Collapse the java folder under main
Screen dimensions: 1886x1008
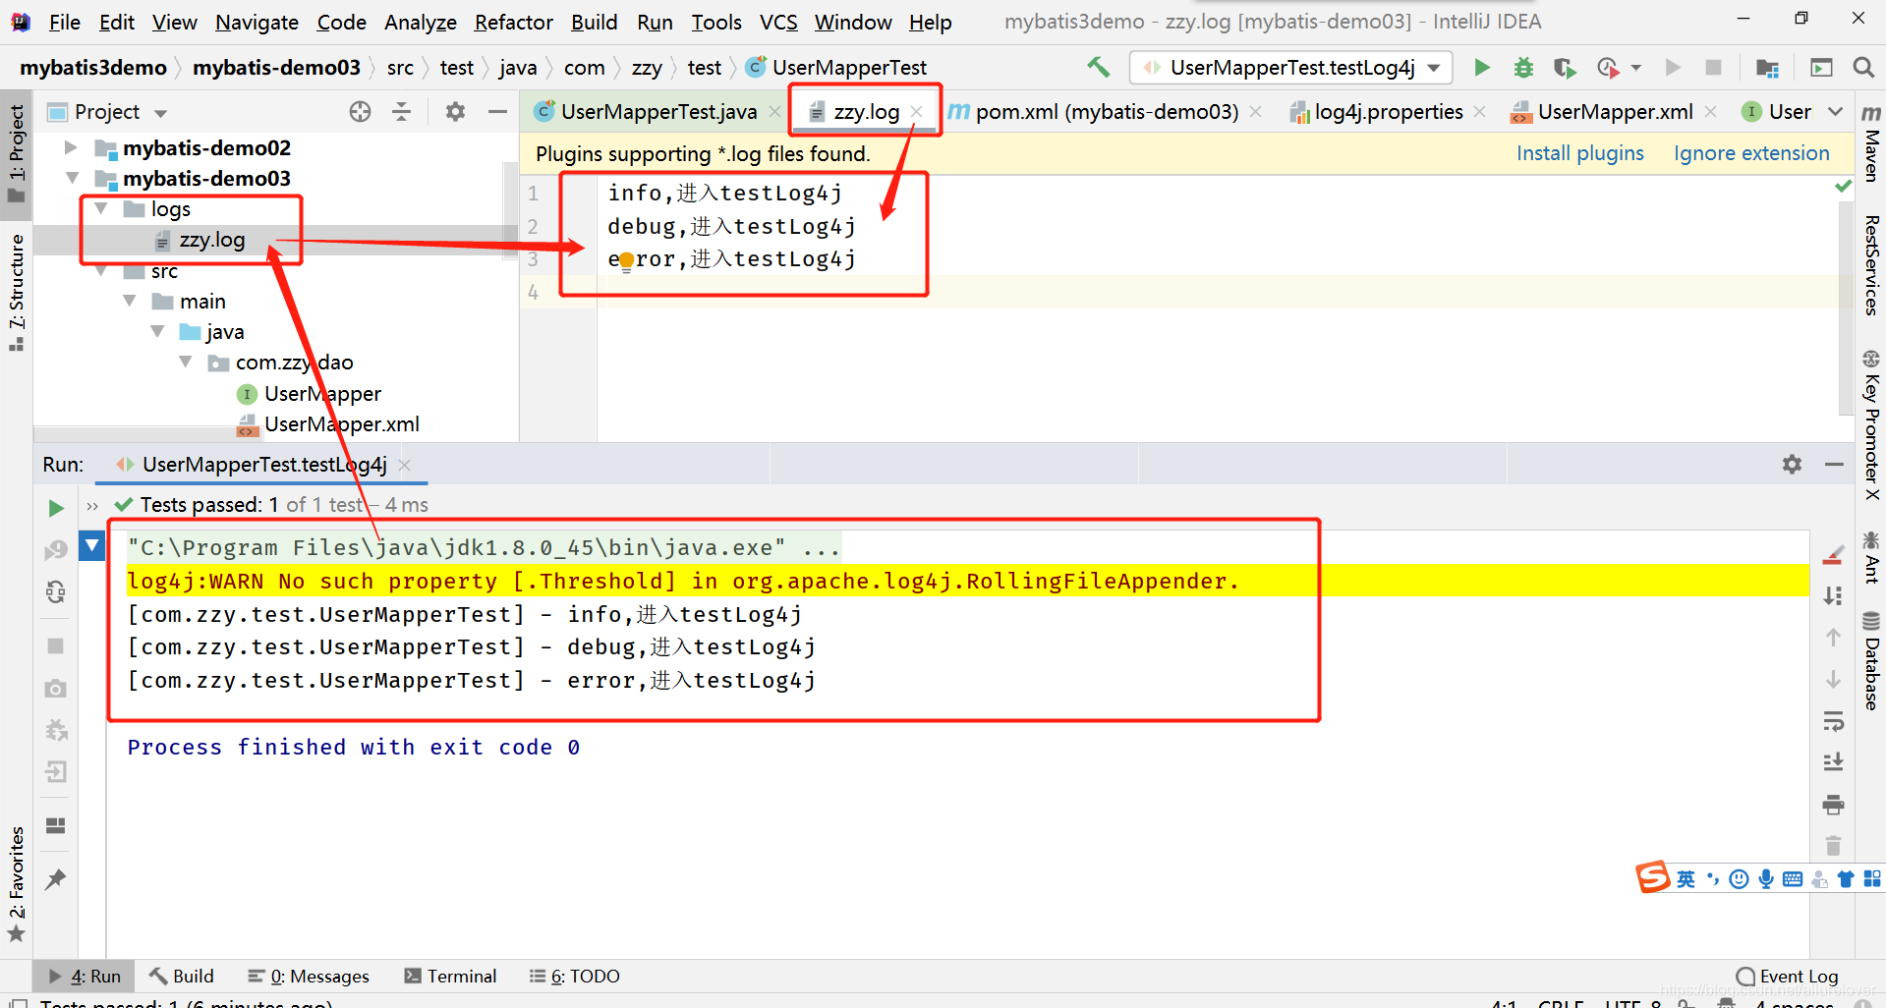157,331
